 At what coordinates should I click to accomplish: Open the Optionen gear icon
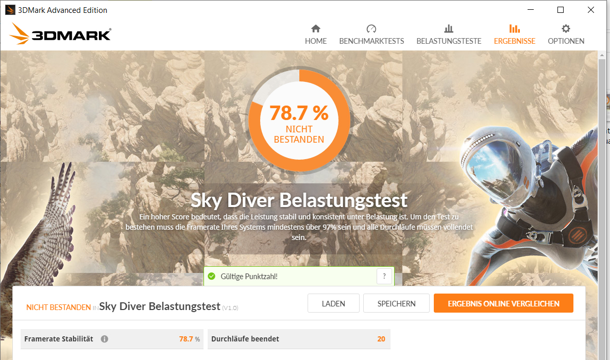click(566, 28)
